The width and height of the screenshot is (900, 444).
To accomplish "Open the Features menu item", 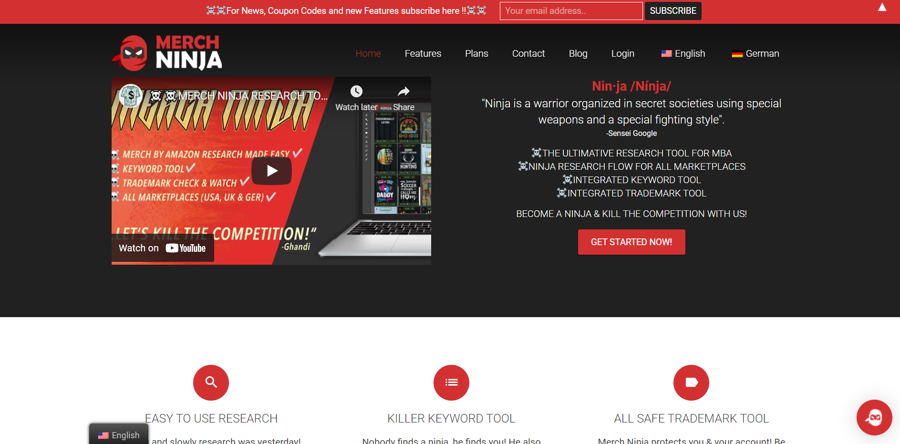I will 423,53.
